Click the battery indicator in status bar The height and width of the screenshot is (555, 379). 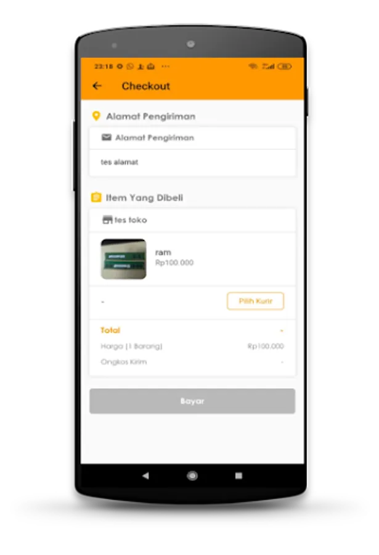coord(285,66)
